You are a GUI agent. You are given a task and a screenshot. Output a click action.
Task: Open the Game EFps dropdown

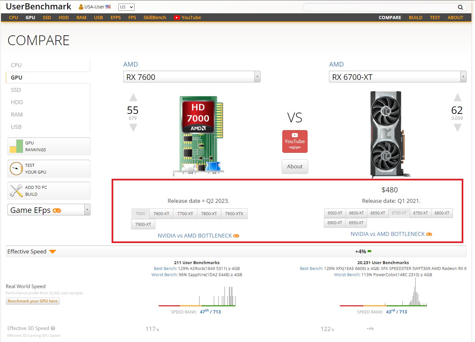pos(49,210)
